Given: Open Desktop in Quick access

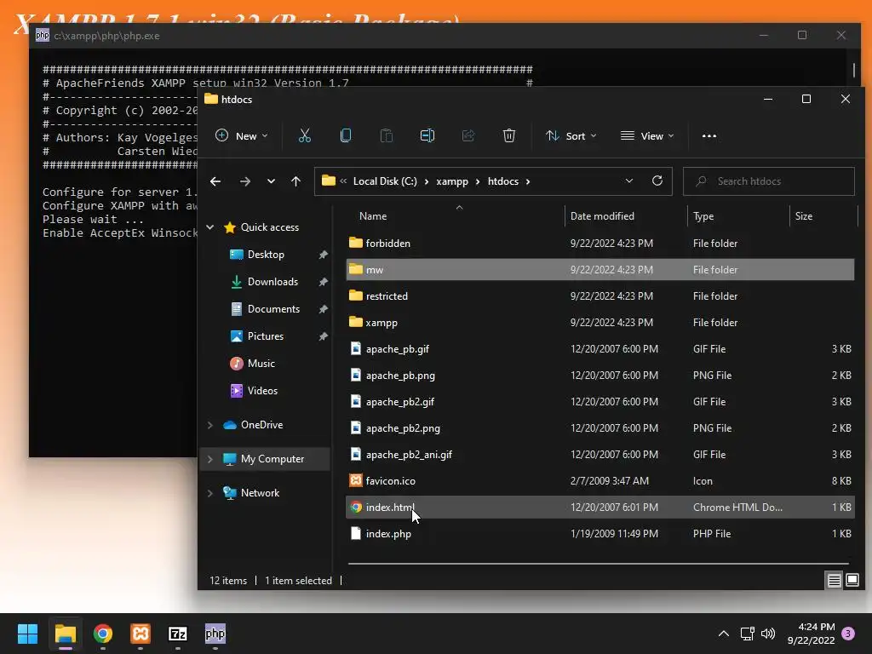Looking at the screenshot, I should tap(266, 254).
